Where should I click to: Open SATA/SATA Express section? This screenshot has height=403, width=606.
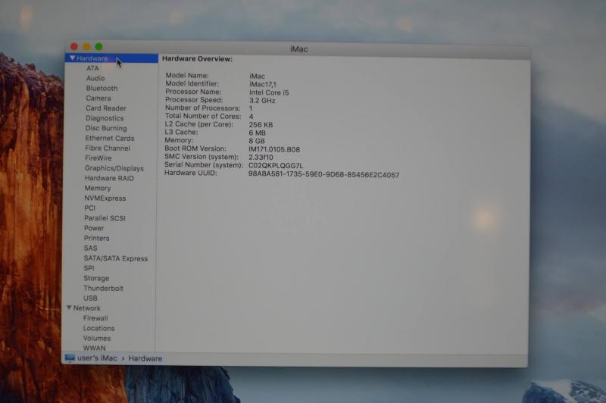116,258
